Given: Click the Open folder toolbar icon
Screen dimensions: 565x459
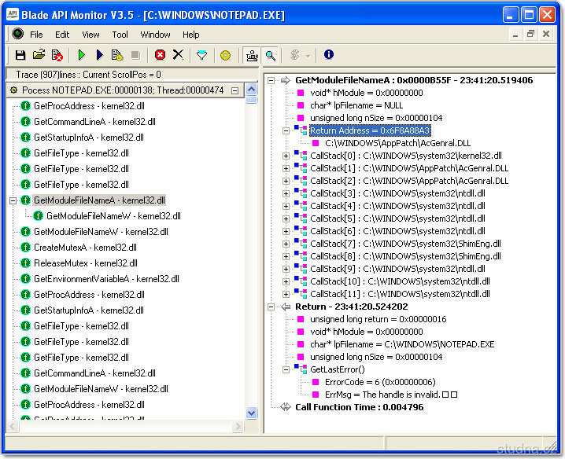Looking at the screenshot, I should 39,55.
